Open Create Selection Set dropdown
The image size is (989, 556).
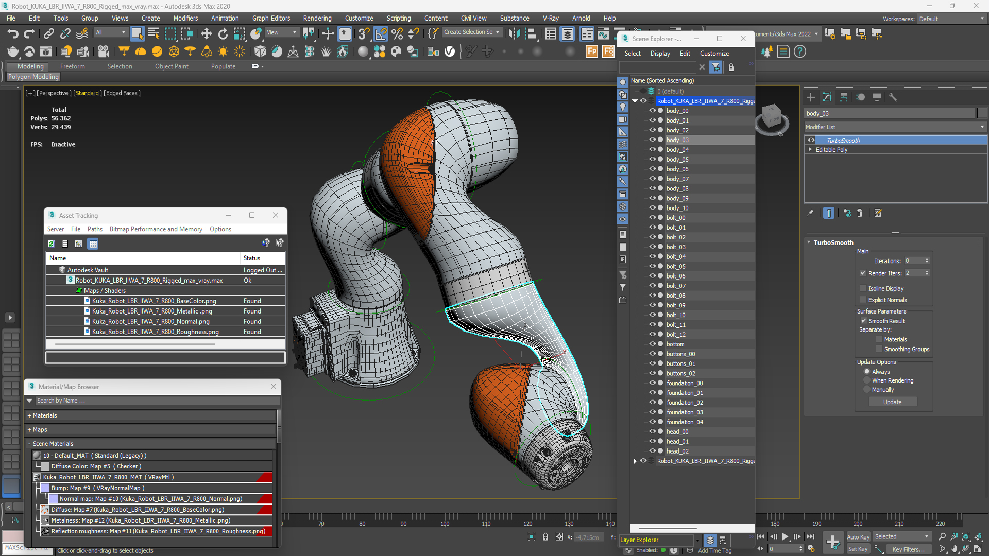pos(471,32)
